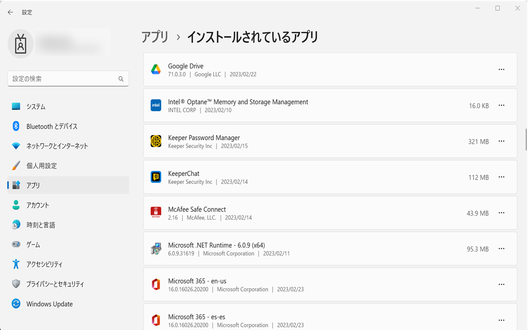
Task: Go to Bluetooth とデバイス settings
Action: pyautogui.click(x=52, y=126)
